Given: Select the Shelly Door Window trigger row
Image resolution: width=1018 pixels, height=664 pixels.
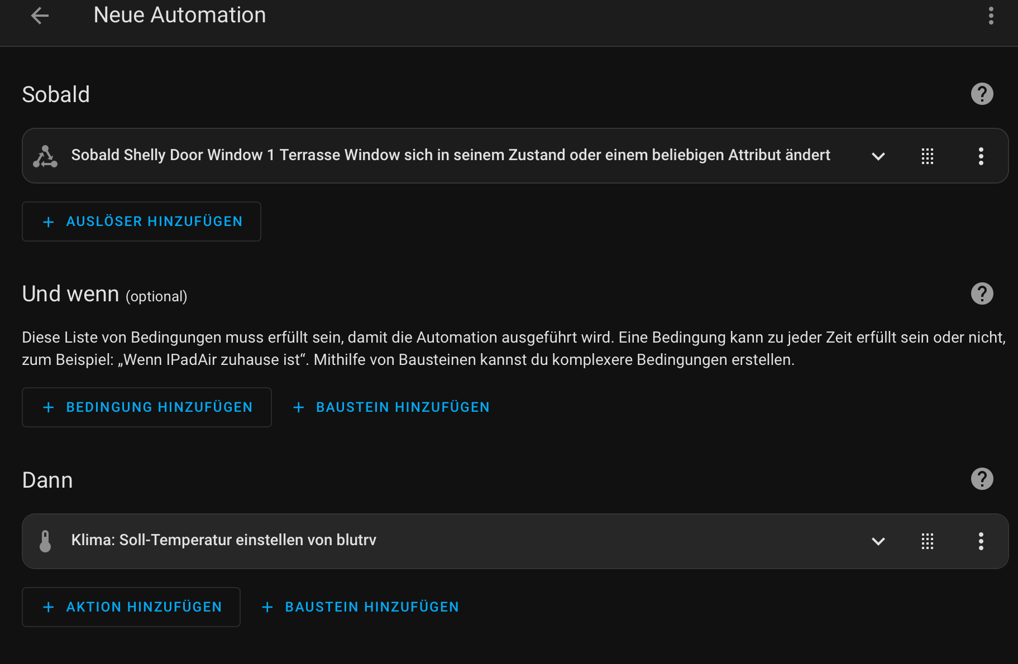Looking at the screenshot, I should tap(450, 155).
